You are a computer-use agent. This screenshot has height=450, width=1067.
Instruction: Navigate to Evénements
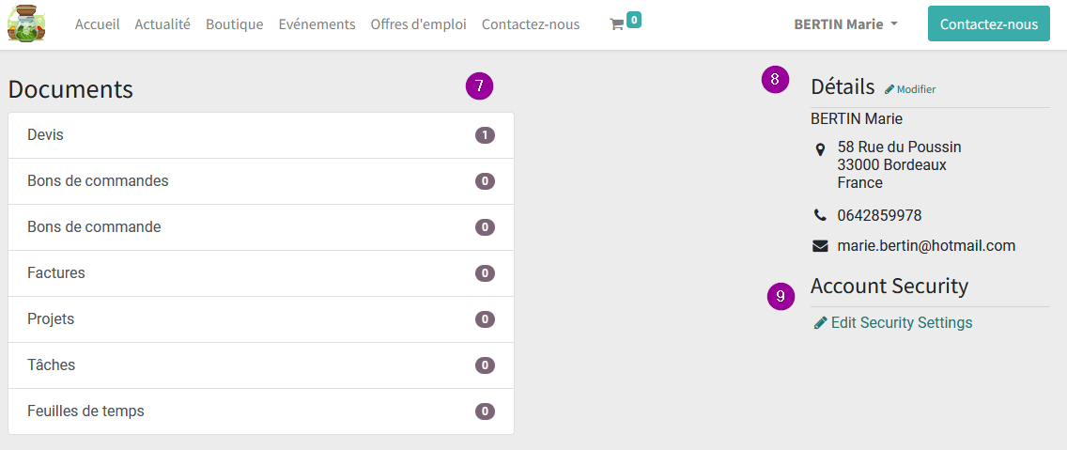coord(317,24)
